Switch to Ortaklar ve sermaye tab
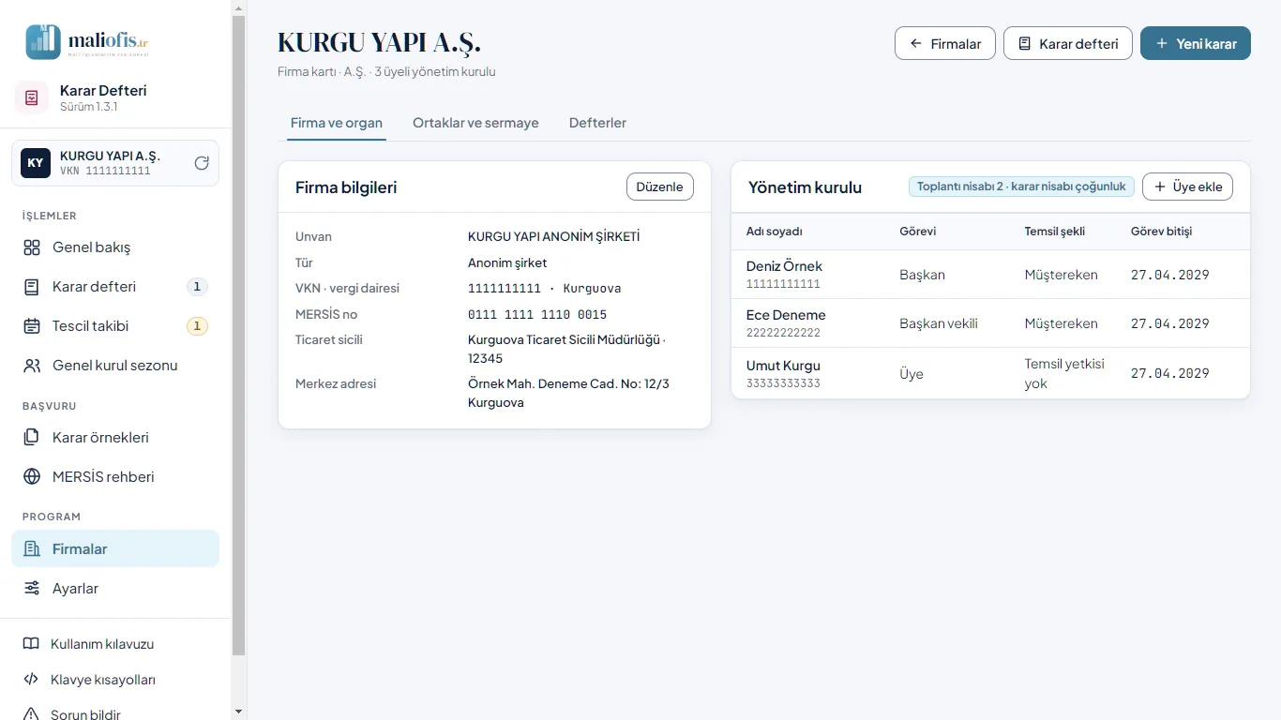The width and height of the screenshot is (1281, 720). click(x=475, y=123)
